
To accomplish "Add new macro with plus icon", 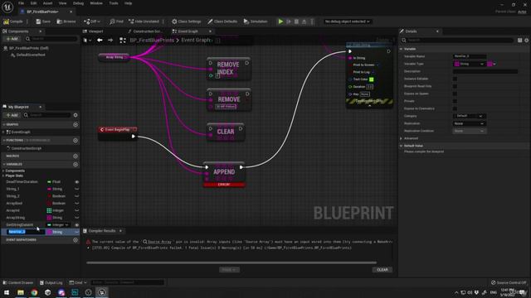I will [76, 156].
